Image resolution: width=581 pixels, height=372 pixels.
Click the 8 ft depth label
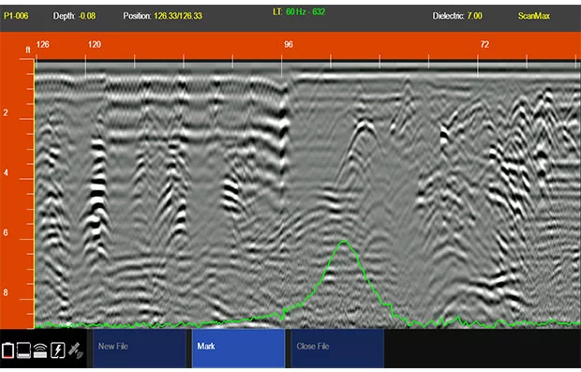tap(6, 292)
